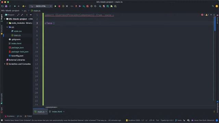The height and width of the screenshot is (123, 219).
Task: Click bfs-blank-project breadcrumb
Action: pyautogui.click(x=10, y=11)
